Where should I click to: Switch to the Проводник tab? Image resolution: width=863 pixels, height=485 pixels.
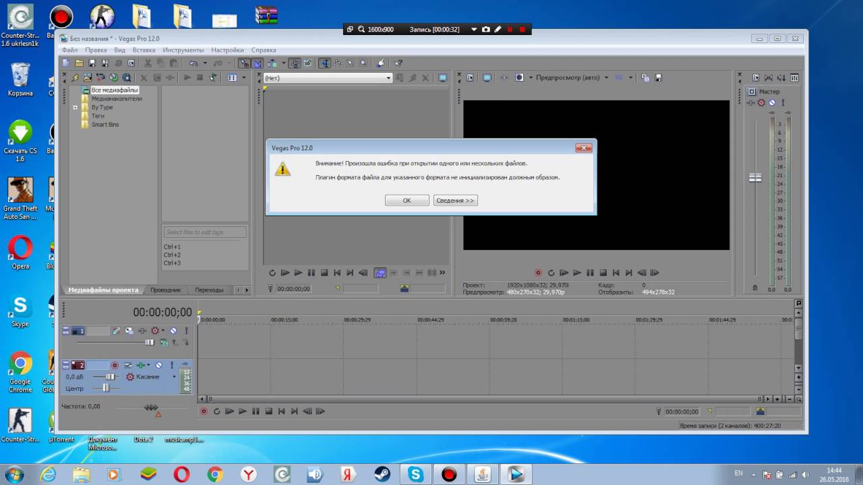pos(165,290)
